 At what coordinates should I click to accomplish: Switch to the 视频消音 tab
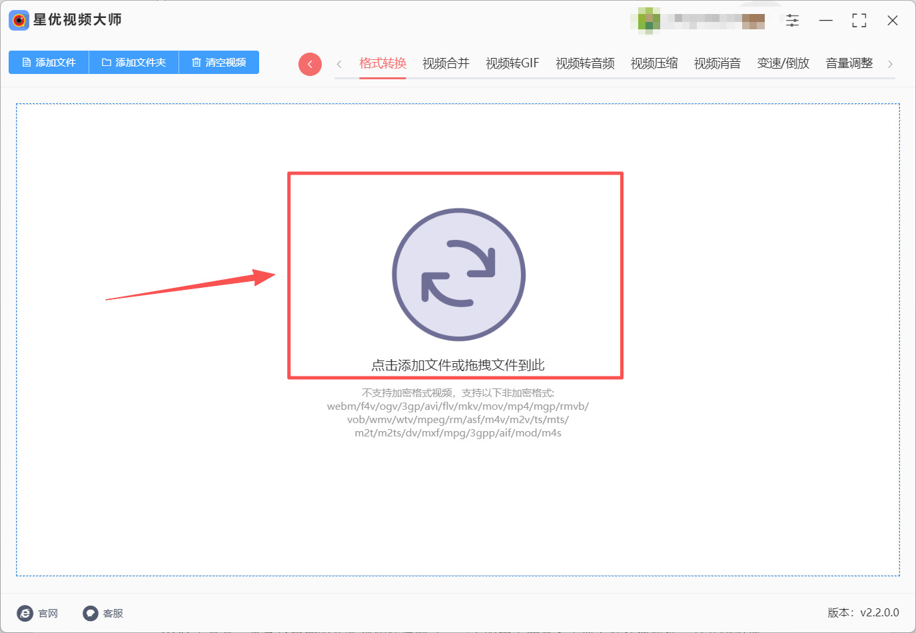tap(717, 63)
